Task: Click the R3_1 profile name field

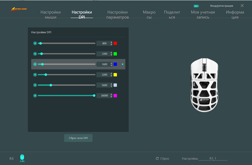Action: 213,158
